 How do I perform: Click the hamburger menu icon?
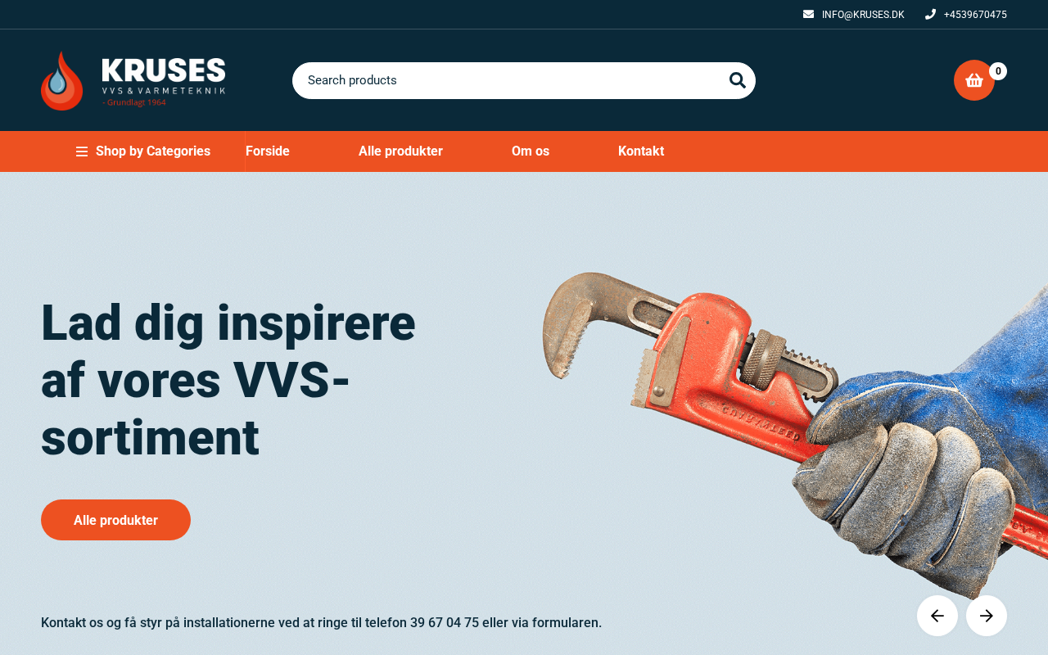click(82, 151)
